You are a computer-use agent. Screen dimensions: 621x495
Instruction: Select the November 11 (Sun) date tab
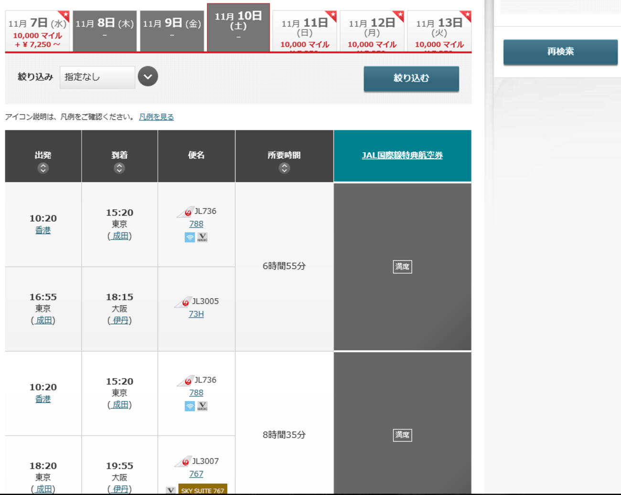pos(305,31)
